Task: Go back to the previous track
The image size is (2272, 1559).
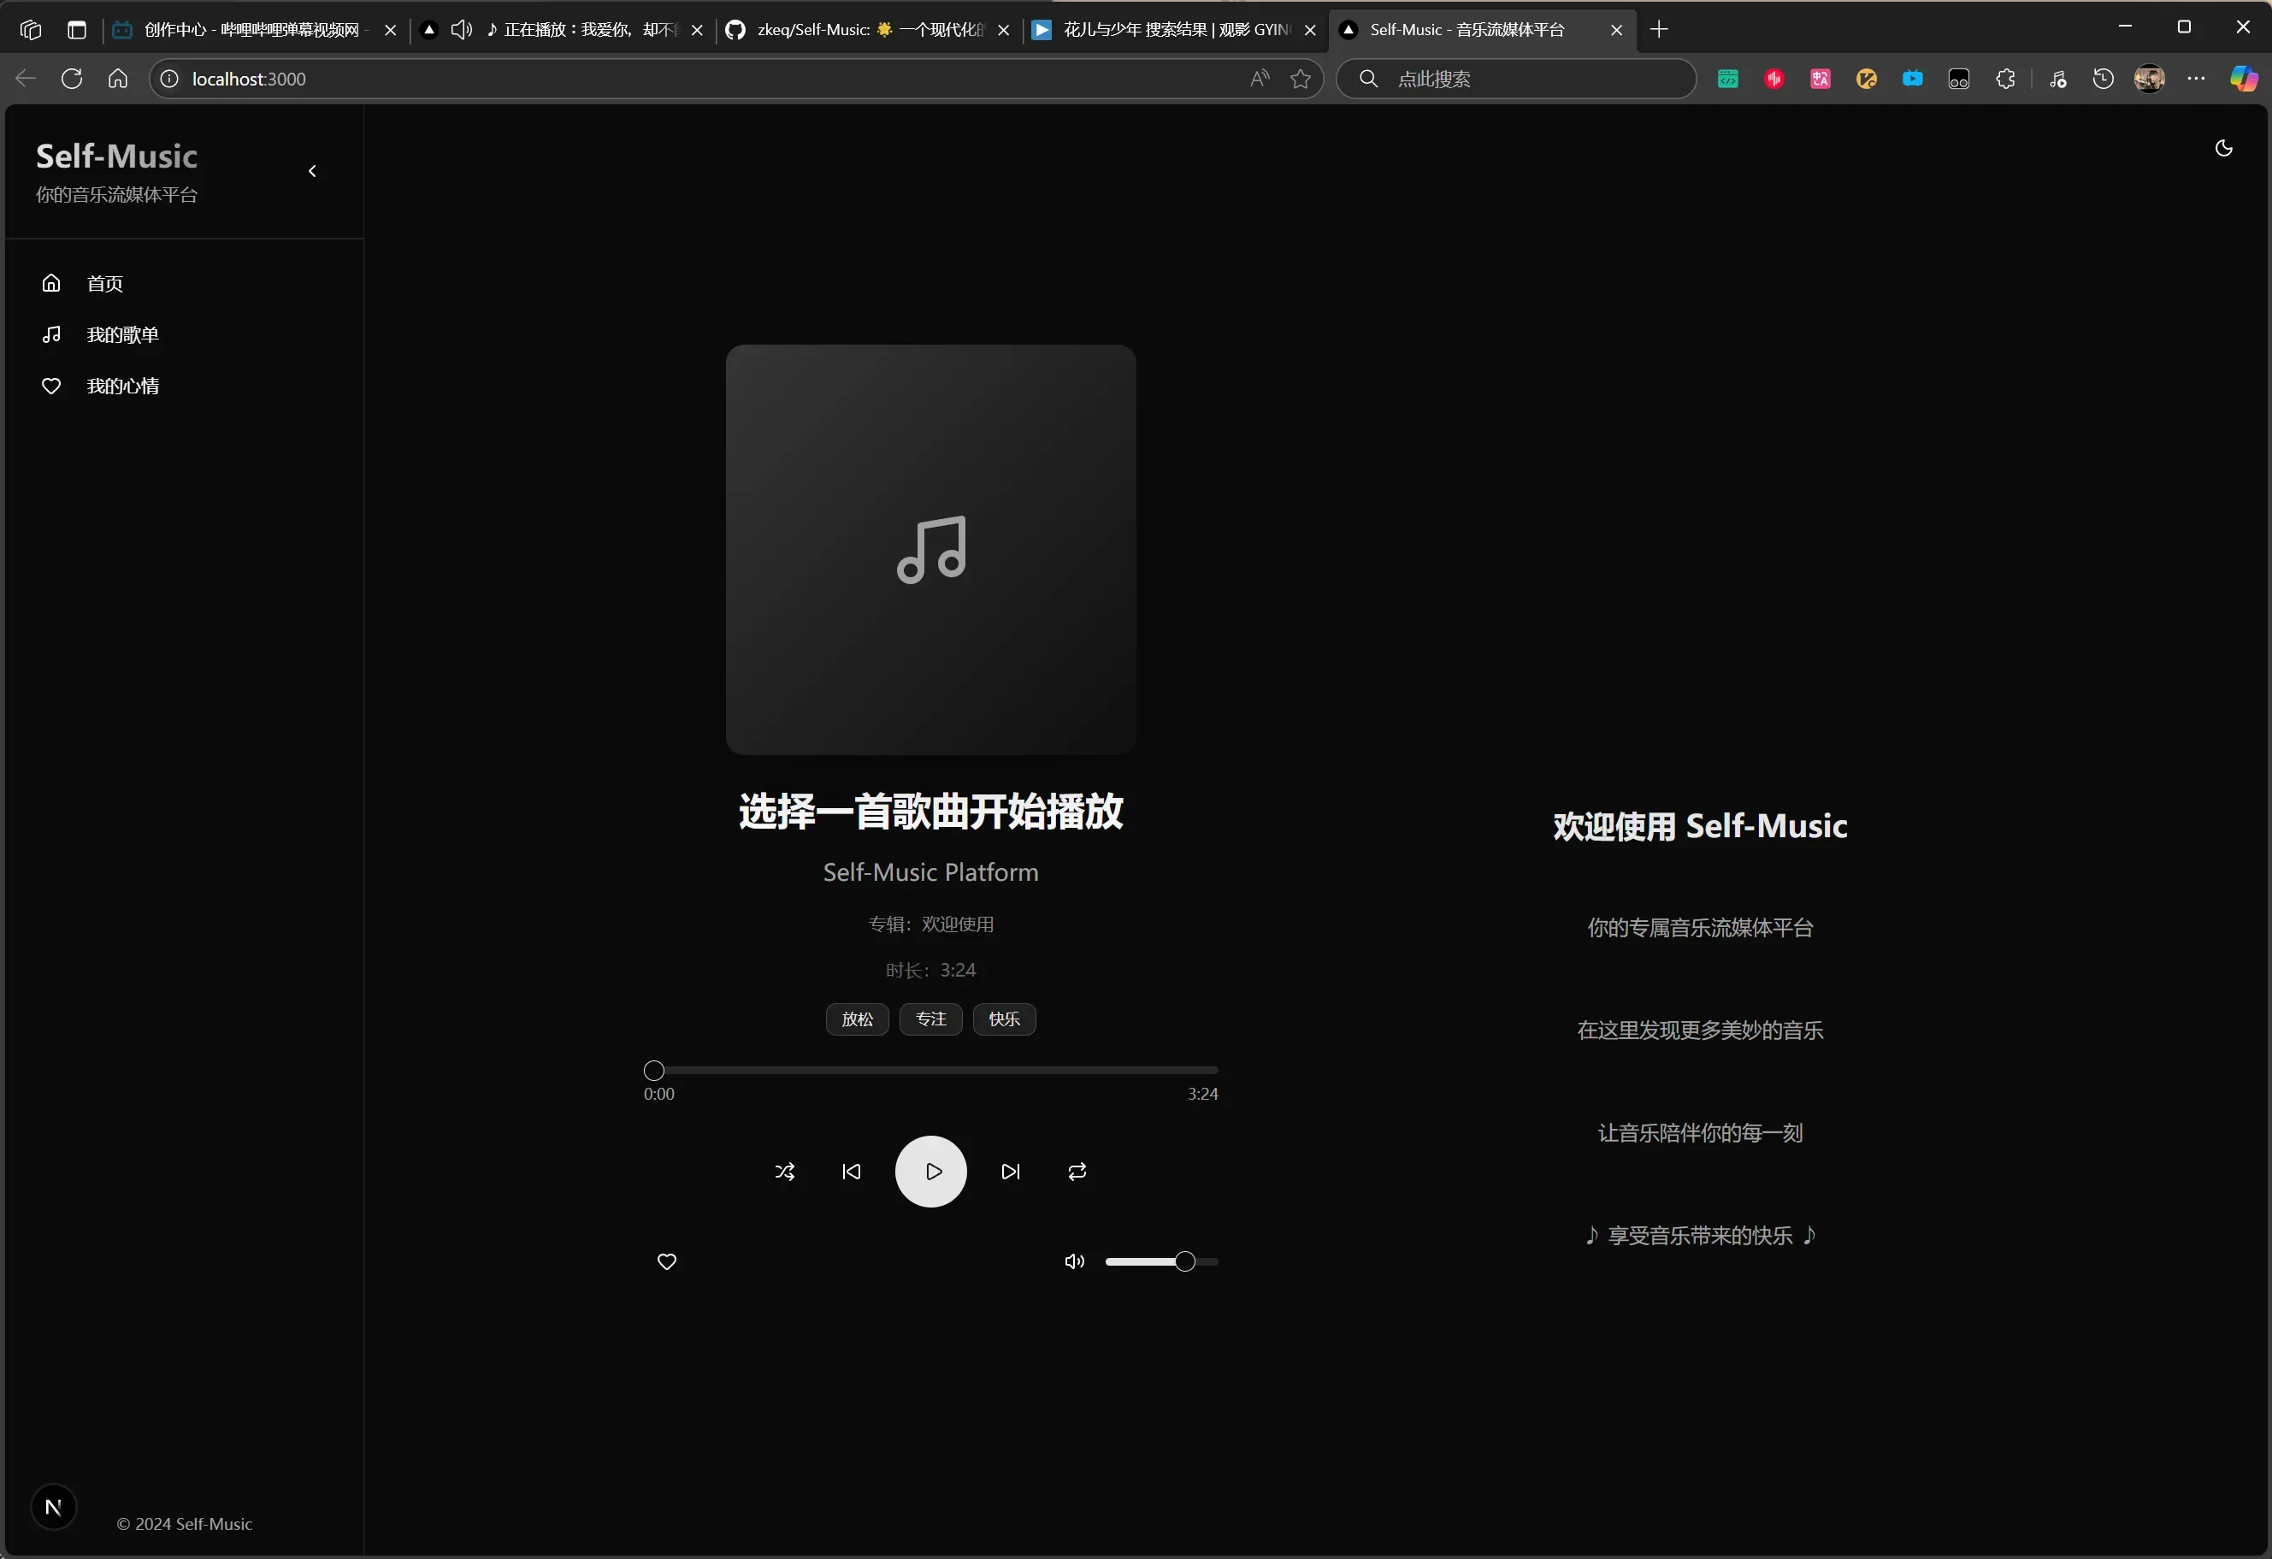Action: click(852, 1171)
